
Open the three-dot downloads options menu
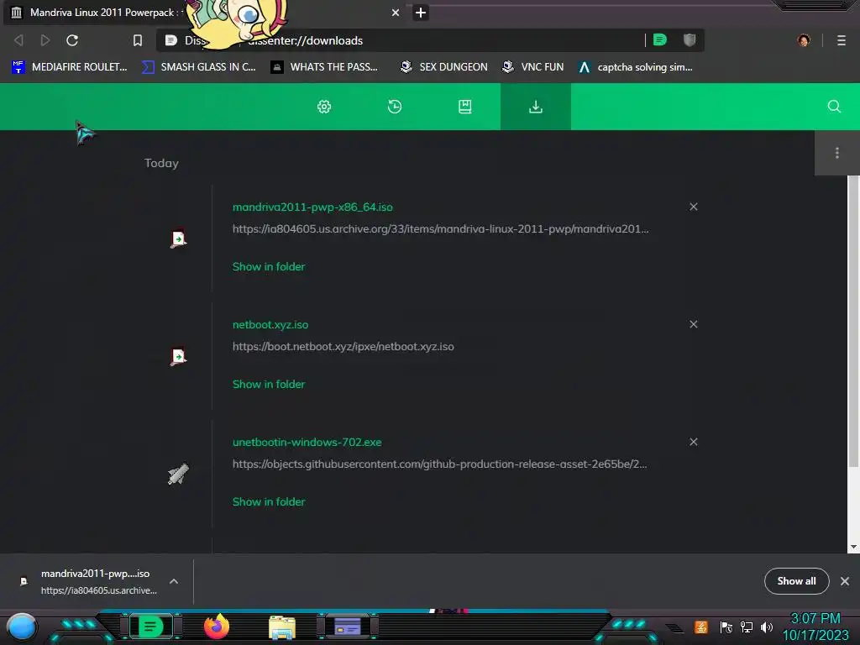[837, 153]
